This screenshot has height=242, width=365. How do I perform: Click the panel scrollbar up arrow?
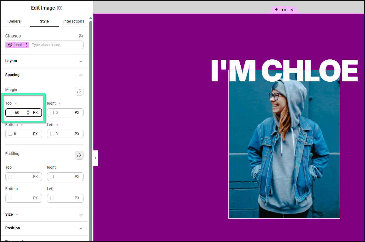[x=91, y=18]
